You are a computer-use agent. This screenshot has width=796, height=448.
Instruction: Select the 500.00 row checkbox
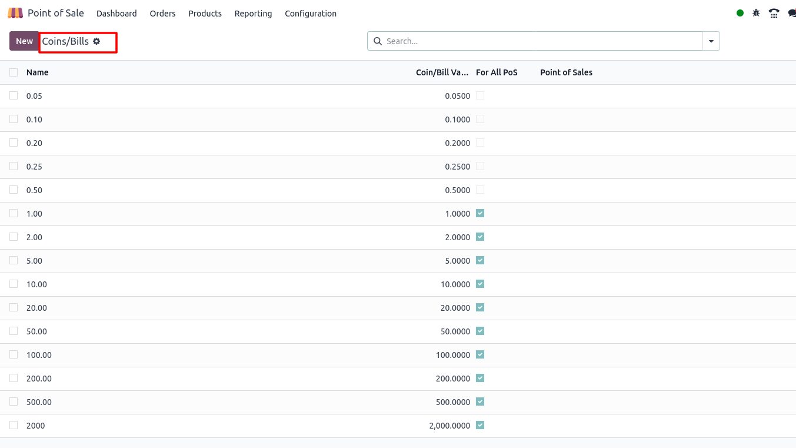click(x=14, y=401)
